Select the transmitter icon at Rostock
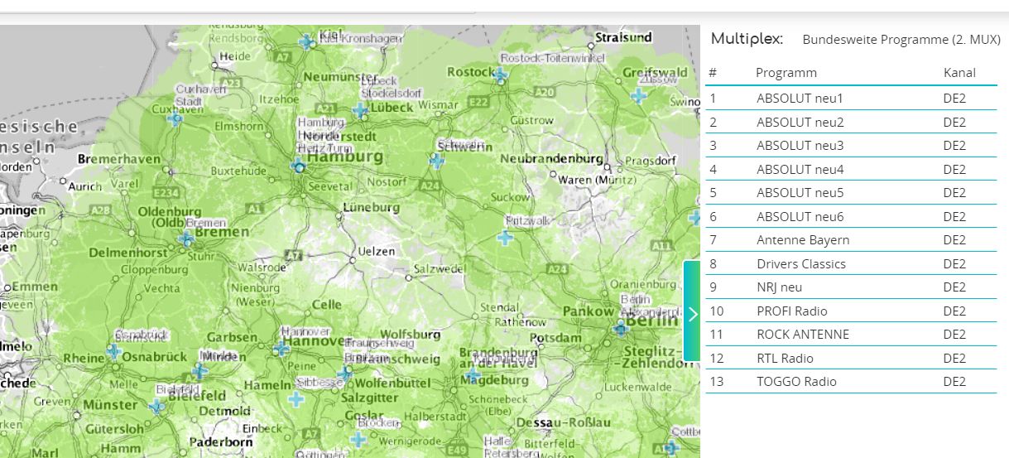Viewport: 1009px width, 458px height. pyautogui.click(x=501, y=74)
